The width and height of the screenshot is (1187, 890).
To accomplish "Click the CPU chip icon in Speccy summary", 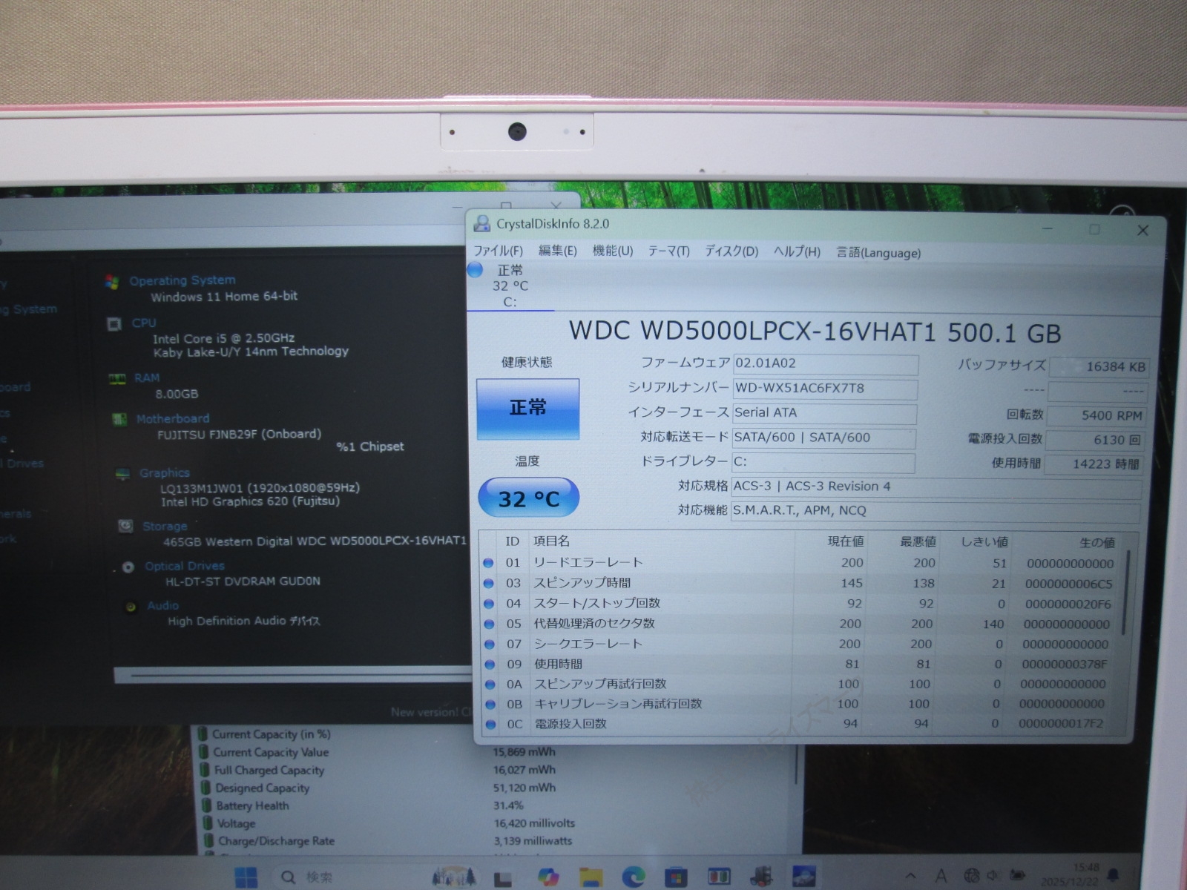I will (x=114, y=324).
